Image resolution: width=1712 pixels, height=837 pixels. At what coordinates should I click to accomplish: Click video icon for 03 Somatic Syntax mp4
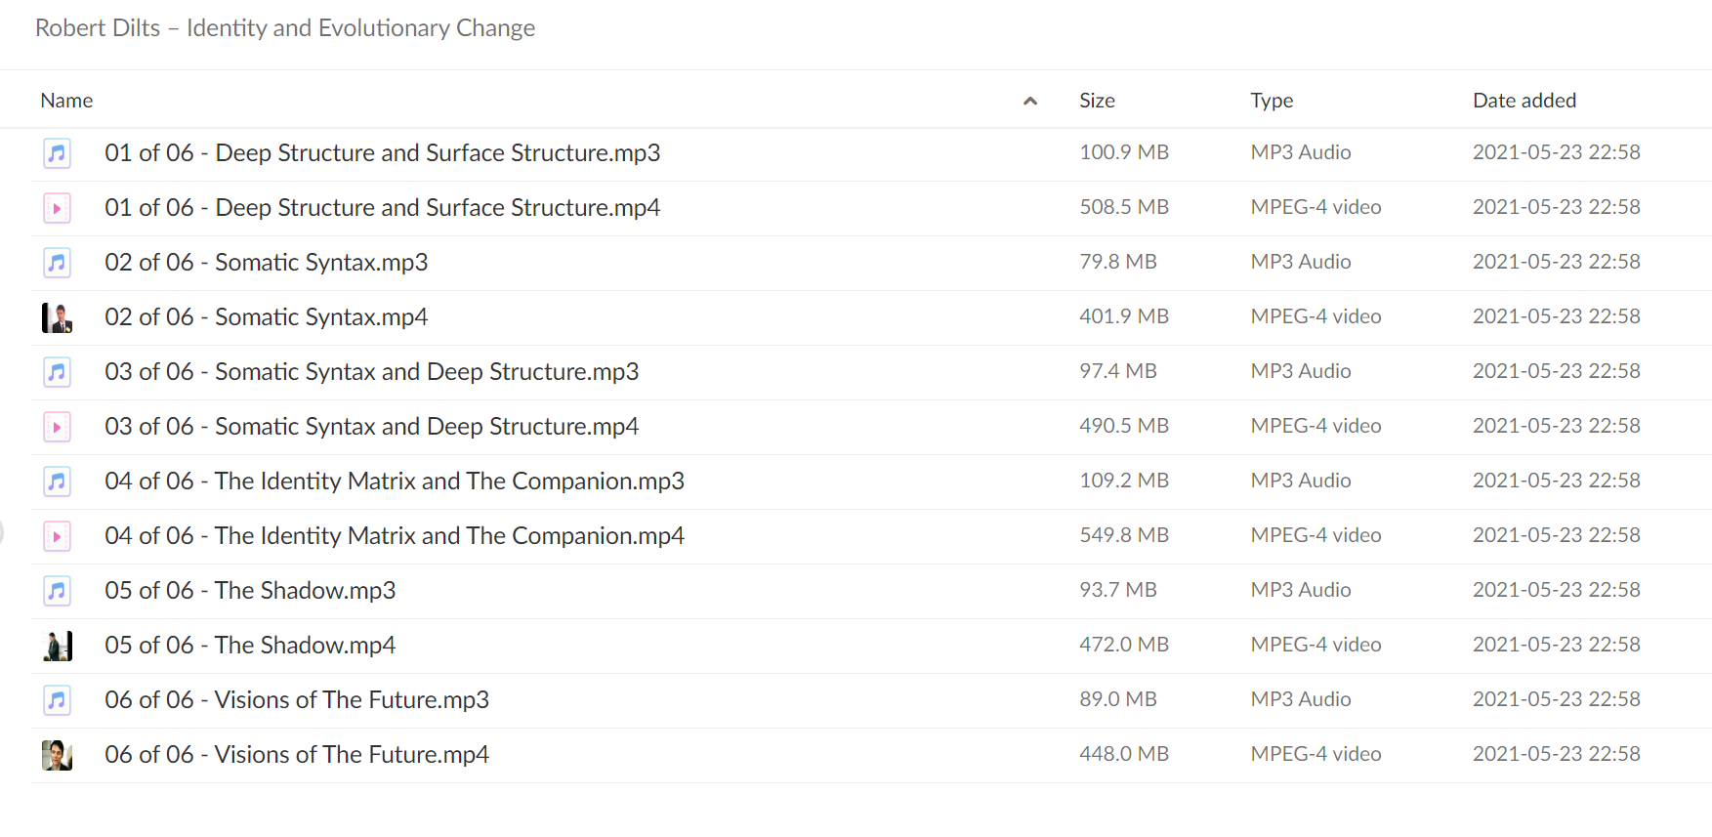tap(57, 427)
